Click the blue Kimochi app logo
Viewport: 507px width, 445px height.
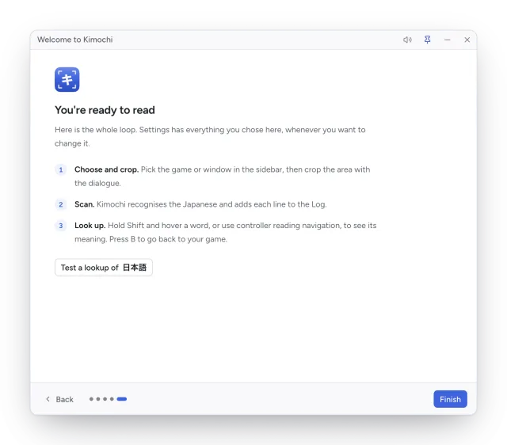pos(67,79)
